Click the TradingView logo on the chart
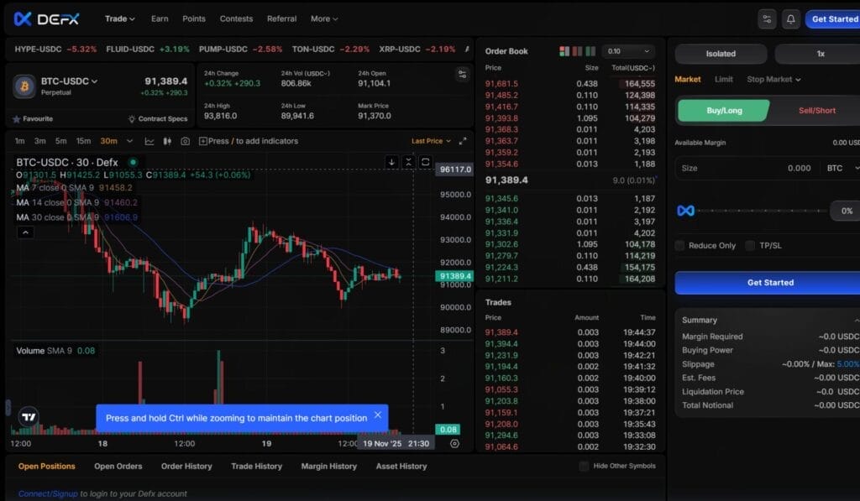This screenshot has width=860, height=501. point(28,415)
